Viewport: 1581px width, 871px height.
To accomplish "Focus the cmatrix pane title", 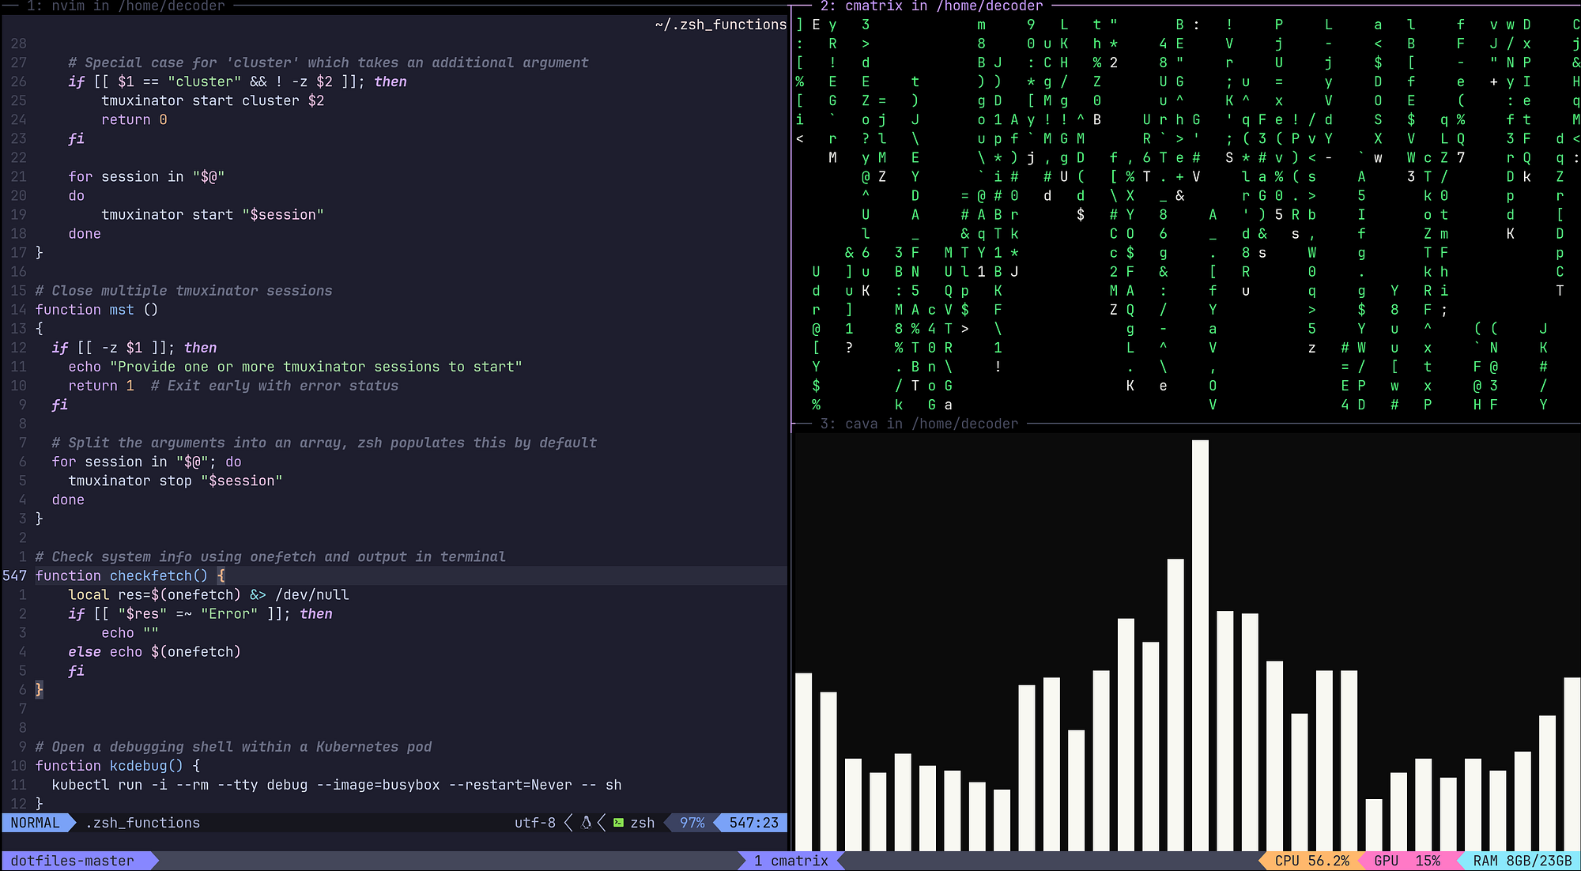I will click(931, 6).
